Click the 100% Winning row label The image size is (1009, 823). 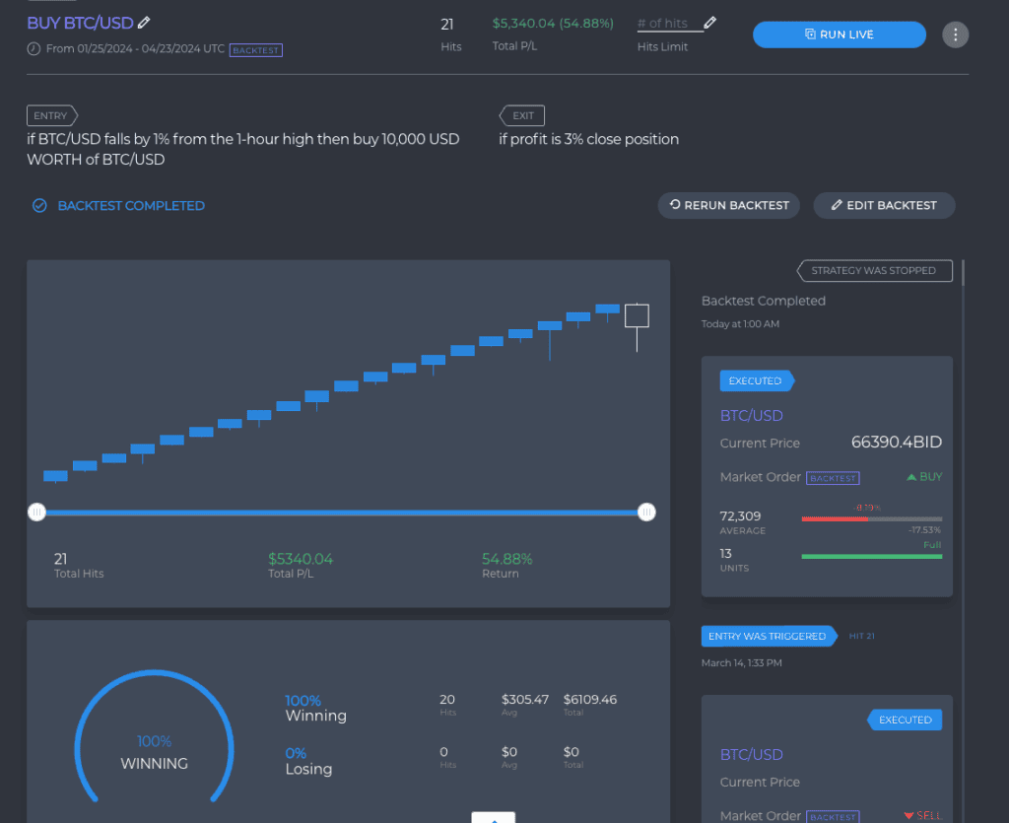[315, 708]
